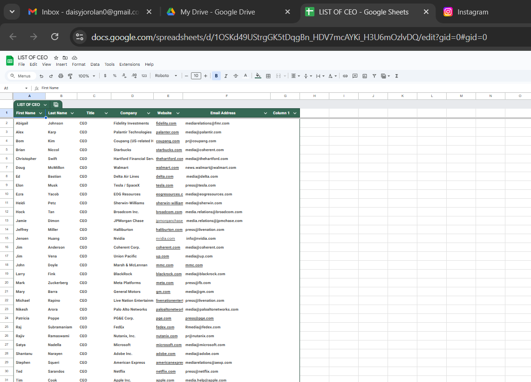The height and width of the screenshot is (382, 531).
Task: Open the fidelity.com link
Action: tap(166, 124)
